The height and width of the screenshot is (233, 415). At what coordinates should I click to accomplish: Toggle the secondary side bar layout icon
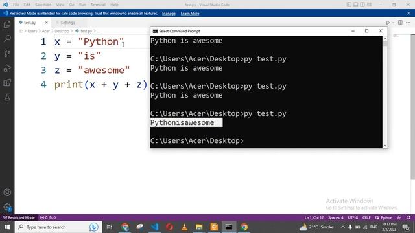click(x=362, y=5)
